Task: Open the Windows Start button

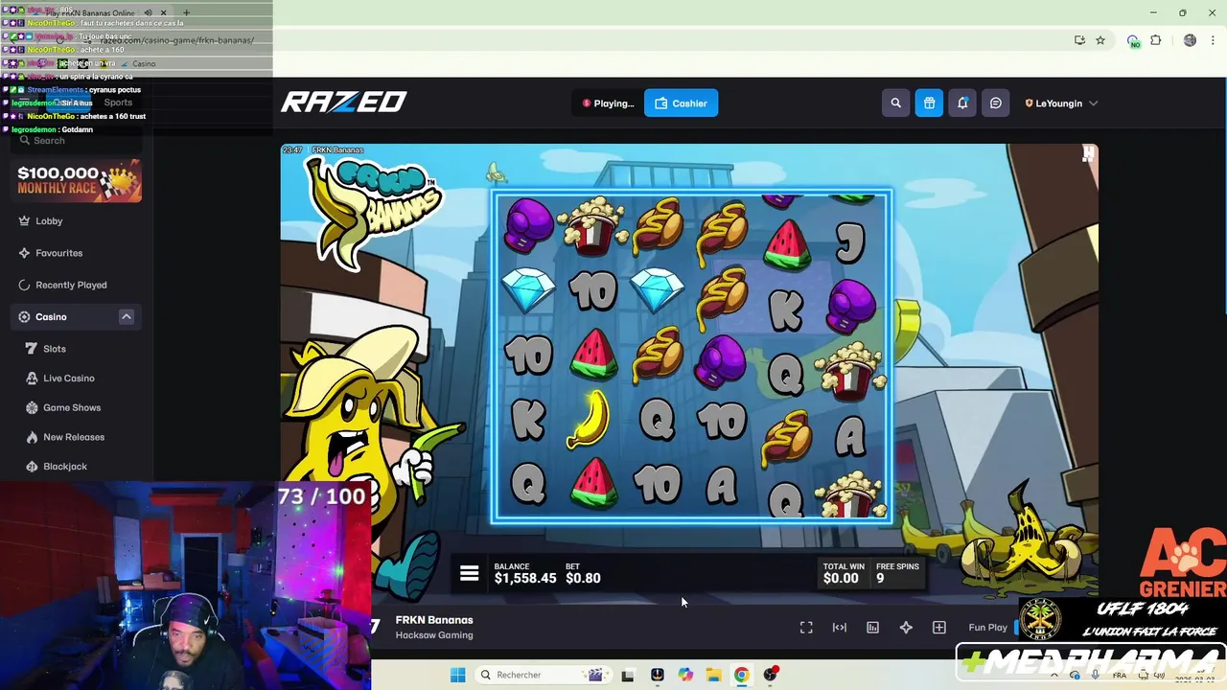Action: click(457, 675)
